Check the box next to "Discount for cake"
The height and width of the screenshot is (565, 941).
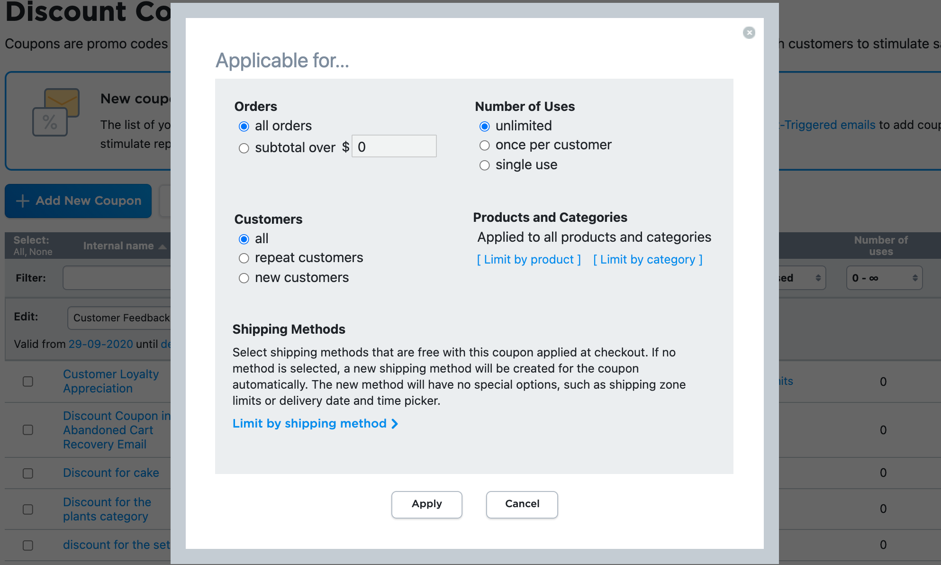(28, 473)
